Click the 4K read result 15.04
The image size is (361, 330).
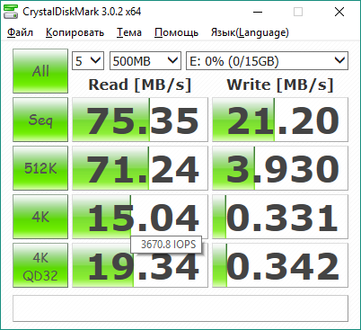[x=140, y=217]
